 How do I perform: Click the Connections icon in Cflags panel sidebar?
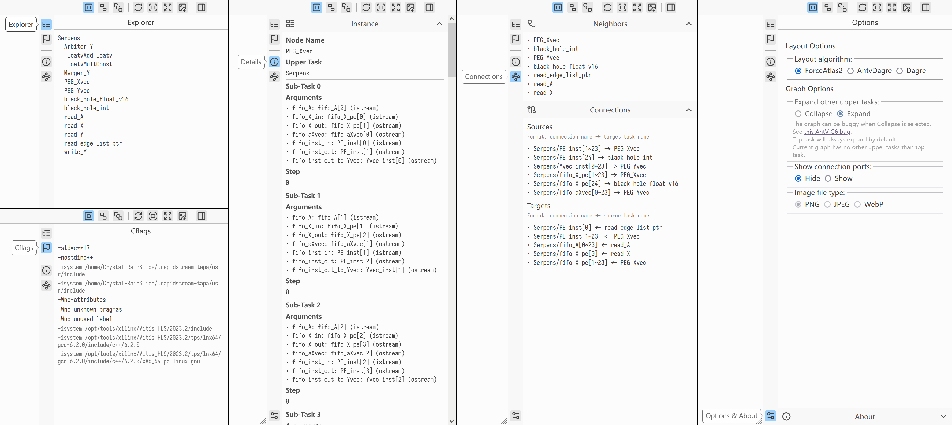pos(46,285)
